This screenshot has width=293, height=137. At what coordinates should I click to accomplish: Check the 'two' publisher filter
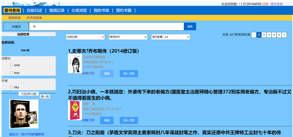click(x=11, y=72)
